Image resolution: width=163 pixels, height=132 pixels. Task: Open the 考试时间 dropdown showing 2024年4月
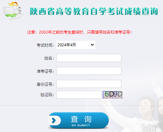(76, 45)
